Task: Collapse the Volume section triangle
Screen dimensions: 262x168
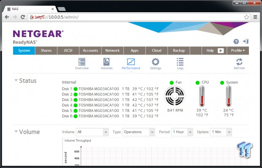Action: (16, 132)
